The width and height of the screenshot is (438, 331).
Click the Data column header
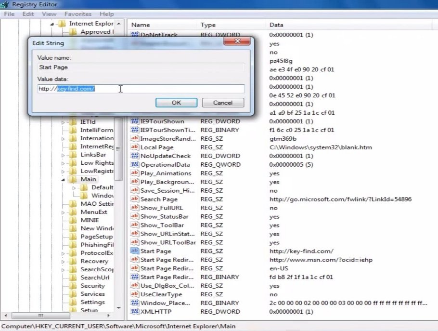276,25
